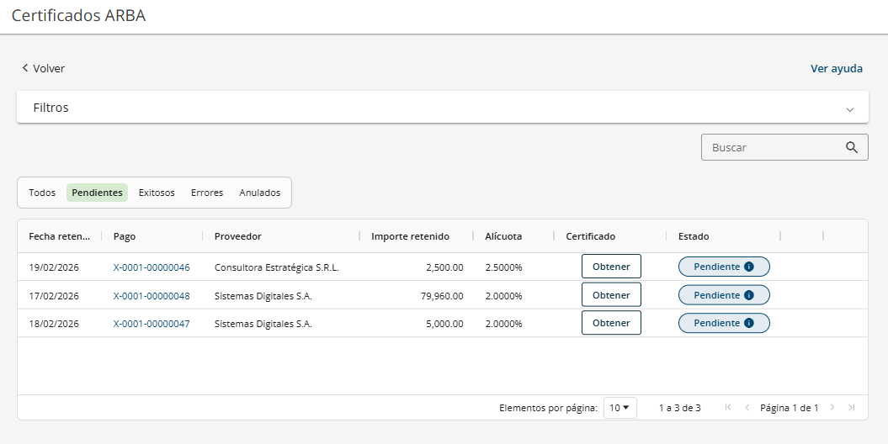Show the Errores tab
The height and width of the screenshot is (444, 888).
click(207, 193)
